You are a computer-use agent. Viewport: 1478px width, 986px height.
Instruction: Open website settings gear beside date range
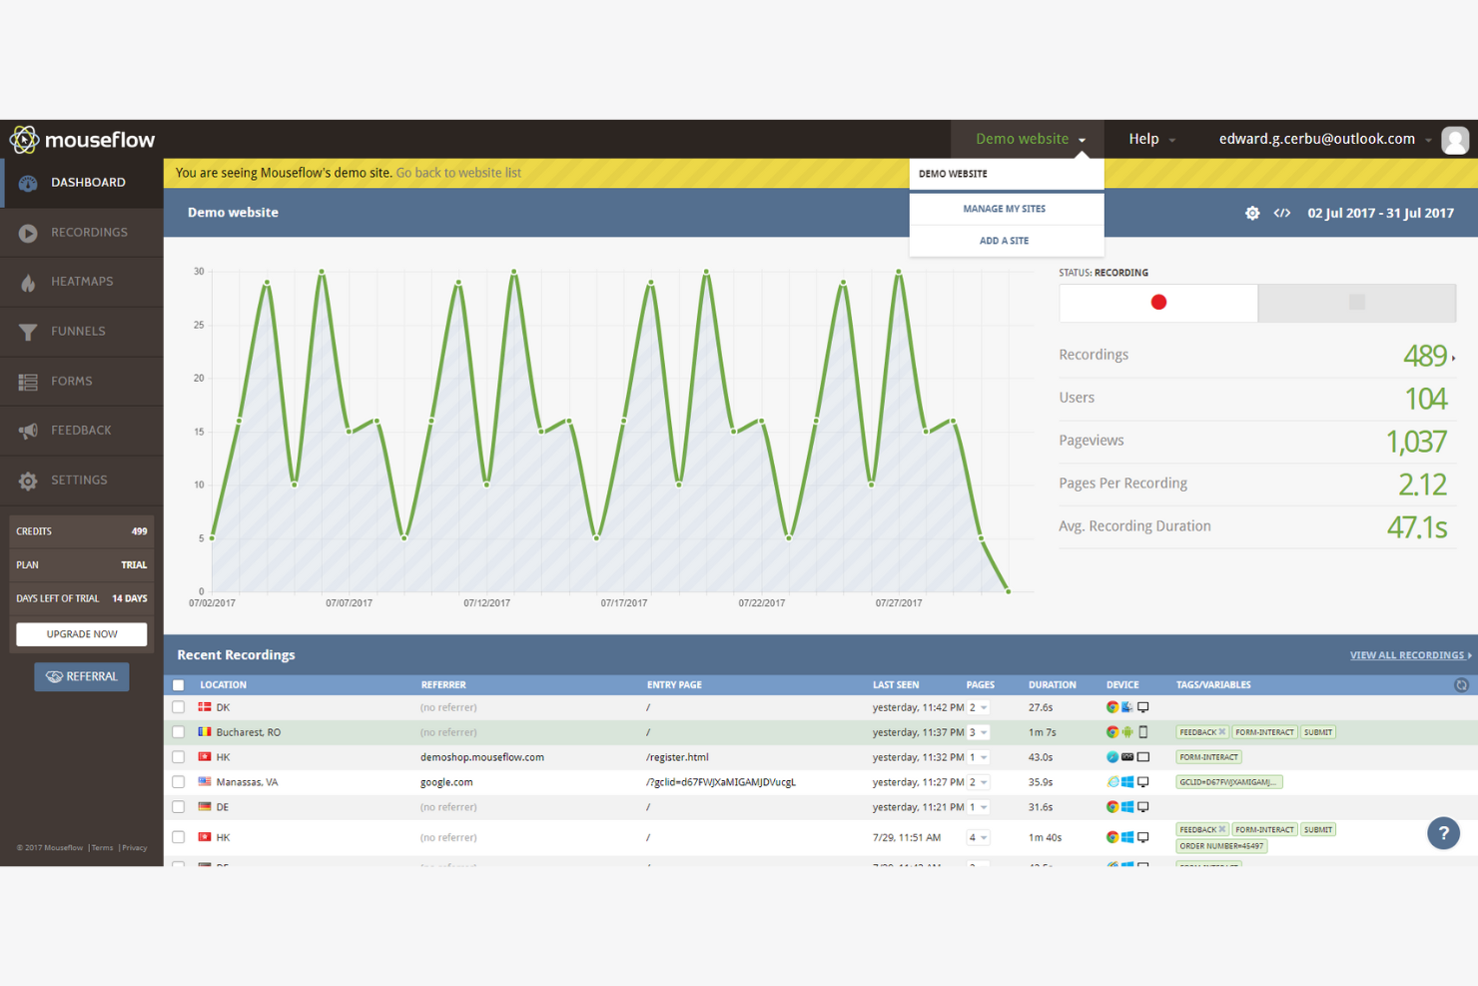pos(1252,213)
